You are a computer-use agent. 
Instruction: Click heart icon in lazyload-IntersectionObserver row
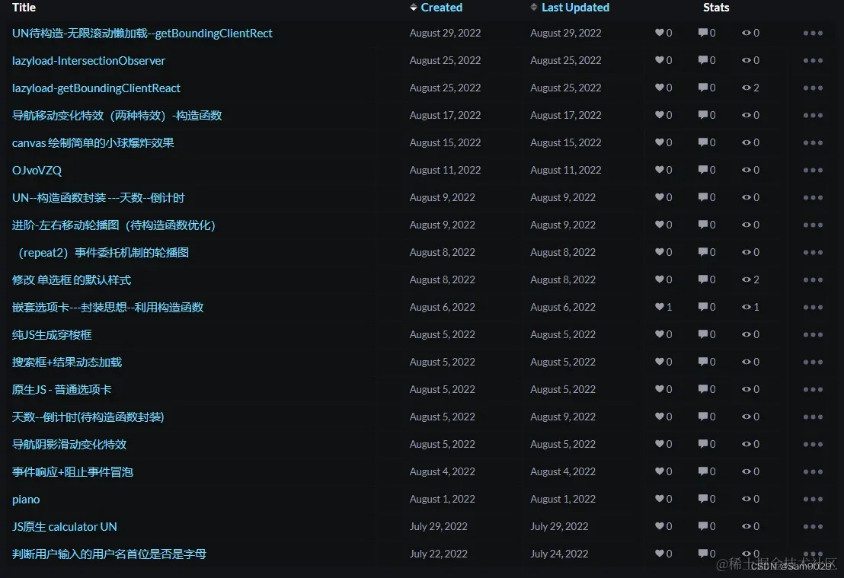click(660, 60)
